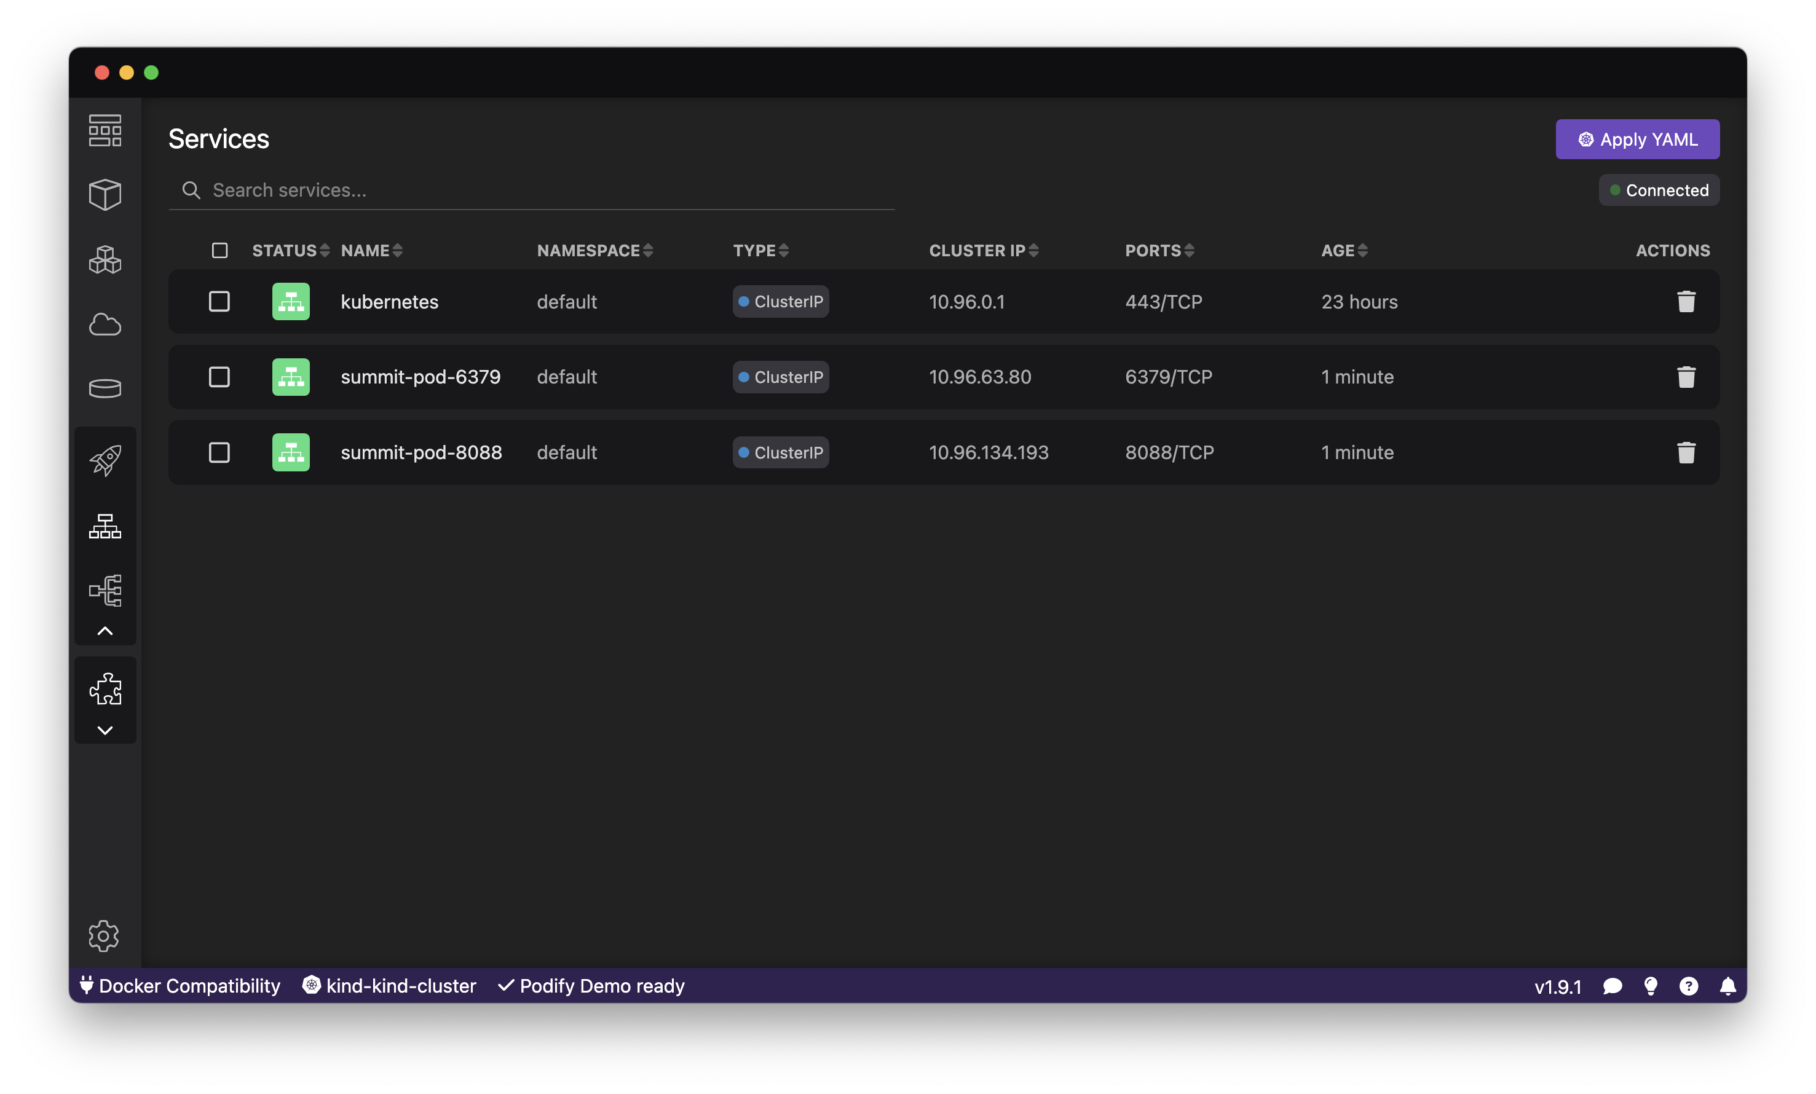
Task: Click Podify Demo ready status entry
Action: coord(591,986)
